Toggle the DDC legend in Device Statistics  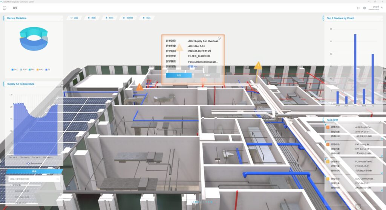point(15,69)
